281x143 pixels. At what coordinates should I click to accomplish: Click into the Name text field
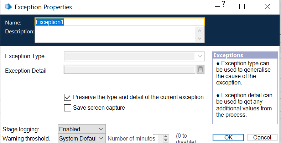click(119, 22)
